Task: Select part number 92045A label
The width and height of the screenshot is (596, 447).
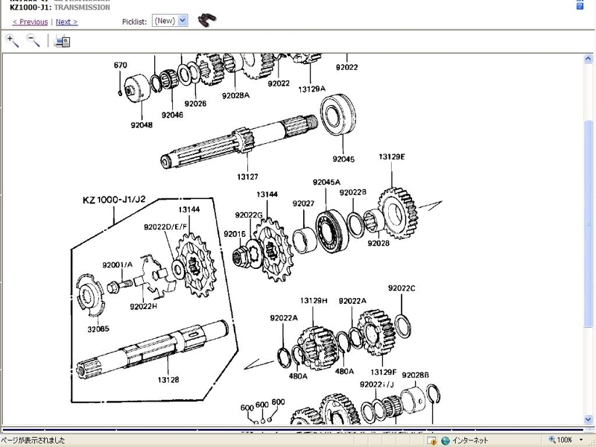Action: [x=326, y=182]
